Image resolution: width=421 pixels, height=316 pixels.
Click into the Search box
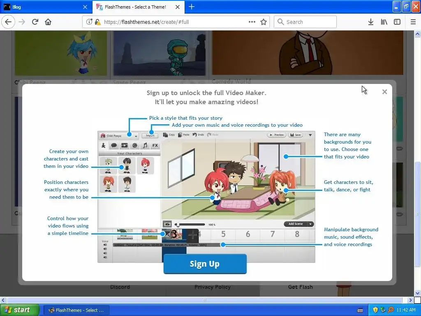[305, 22]
